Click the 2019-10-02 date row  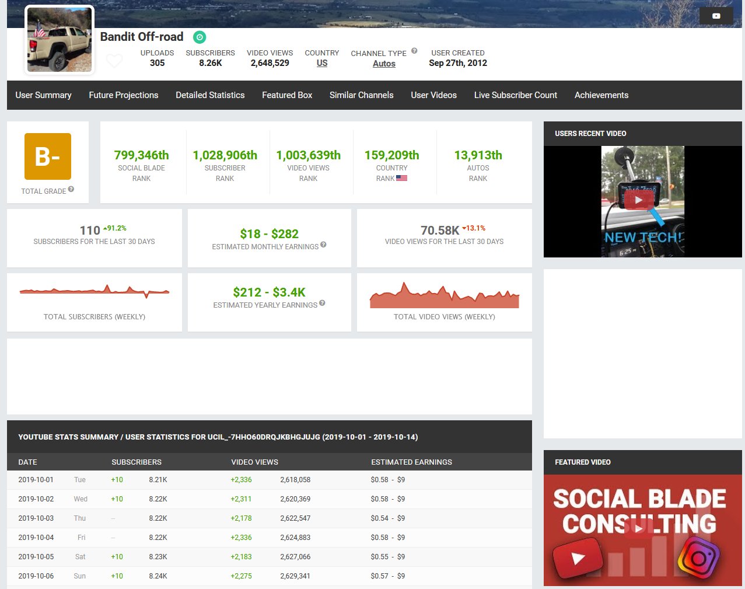270,499
